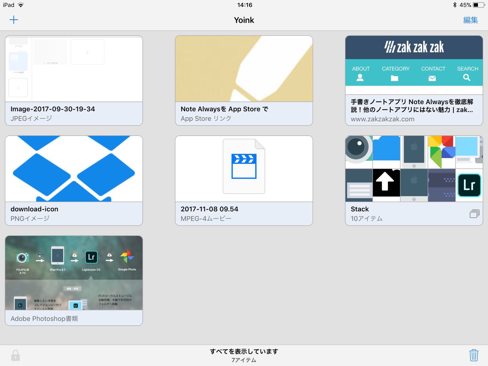Tap the CATEGORY folder icon
The image size is (488, 366).
[x=395, y=78]
